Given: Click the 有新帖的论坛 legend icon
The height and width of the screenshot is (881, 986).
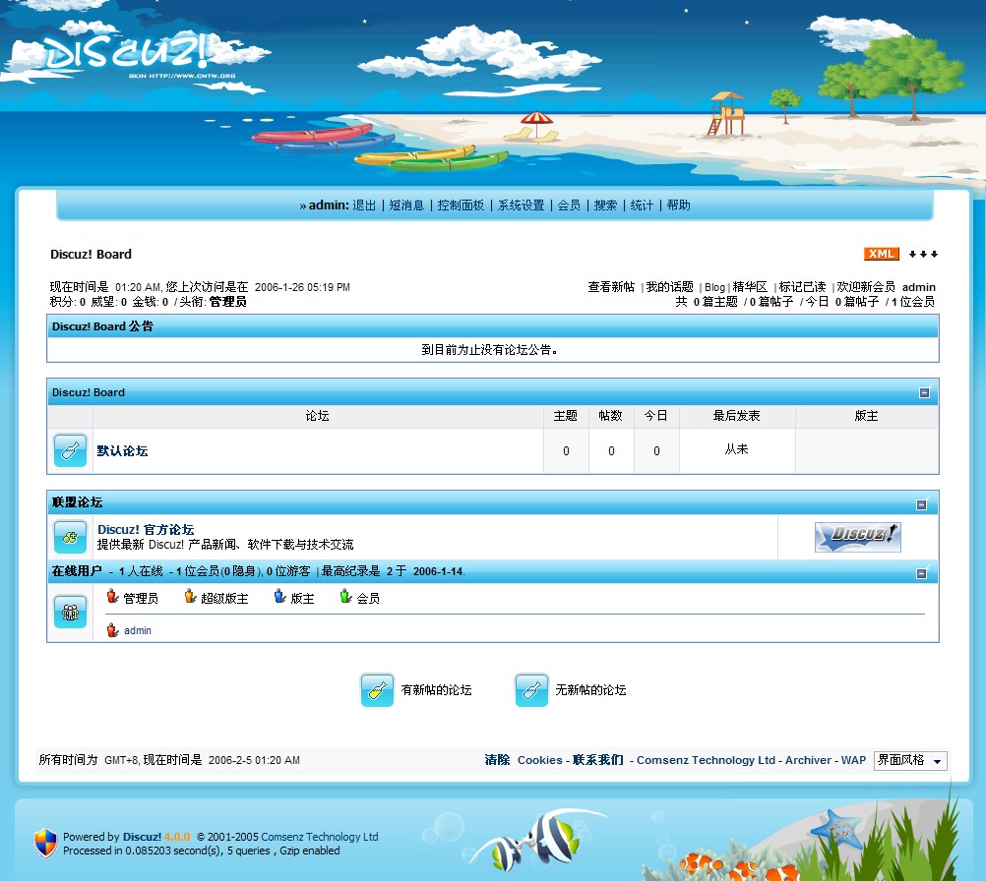Looking at the screenshot, I should tap(377, 690).
